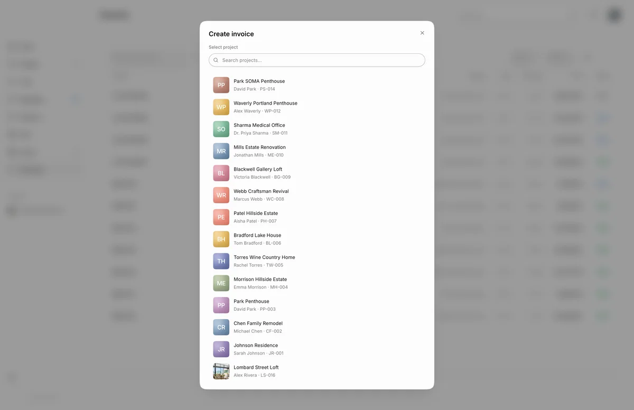Click the Victoria Blackwell · BG-009 subtitle
The image size is (634, 410).
click(x=262, y=177)
